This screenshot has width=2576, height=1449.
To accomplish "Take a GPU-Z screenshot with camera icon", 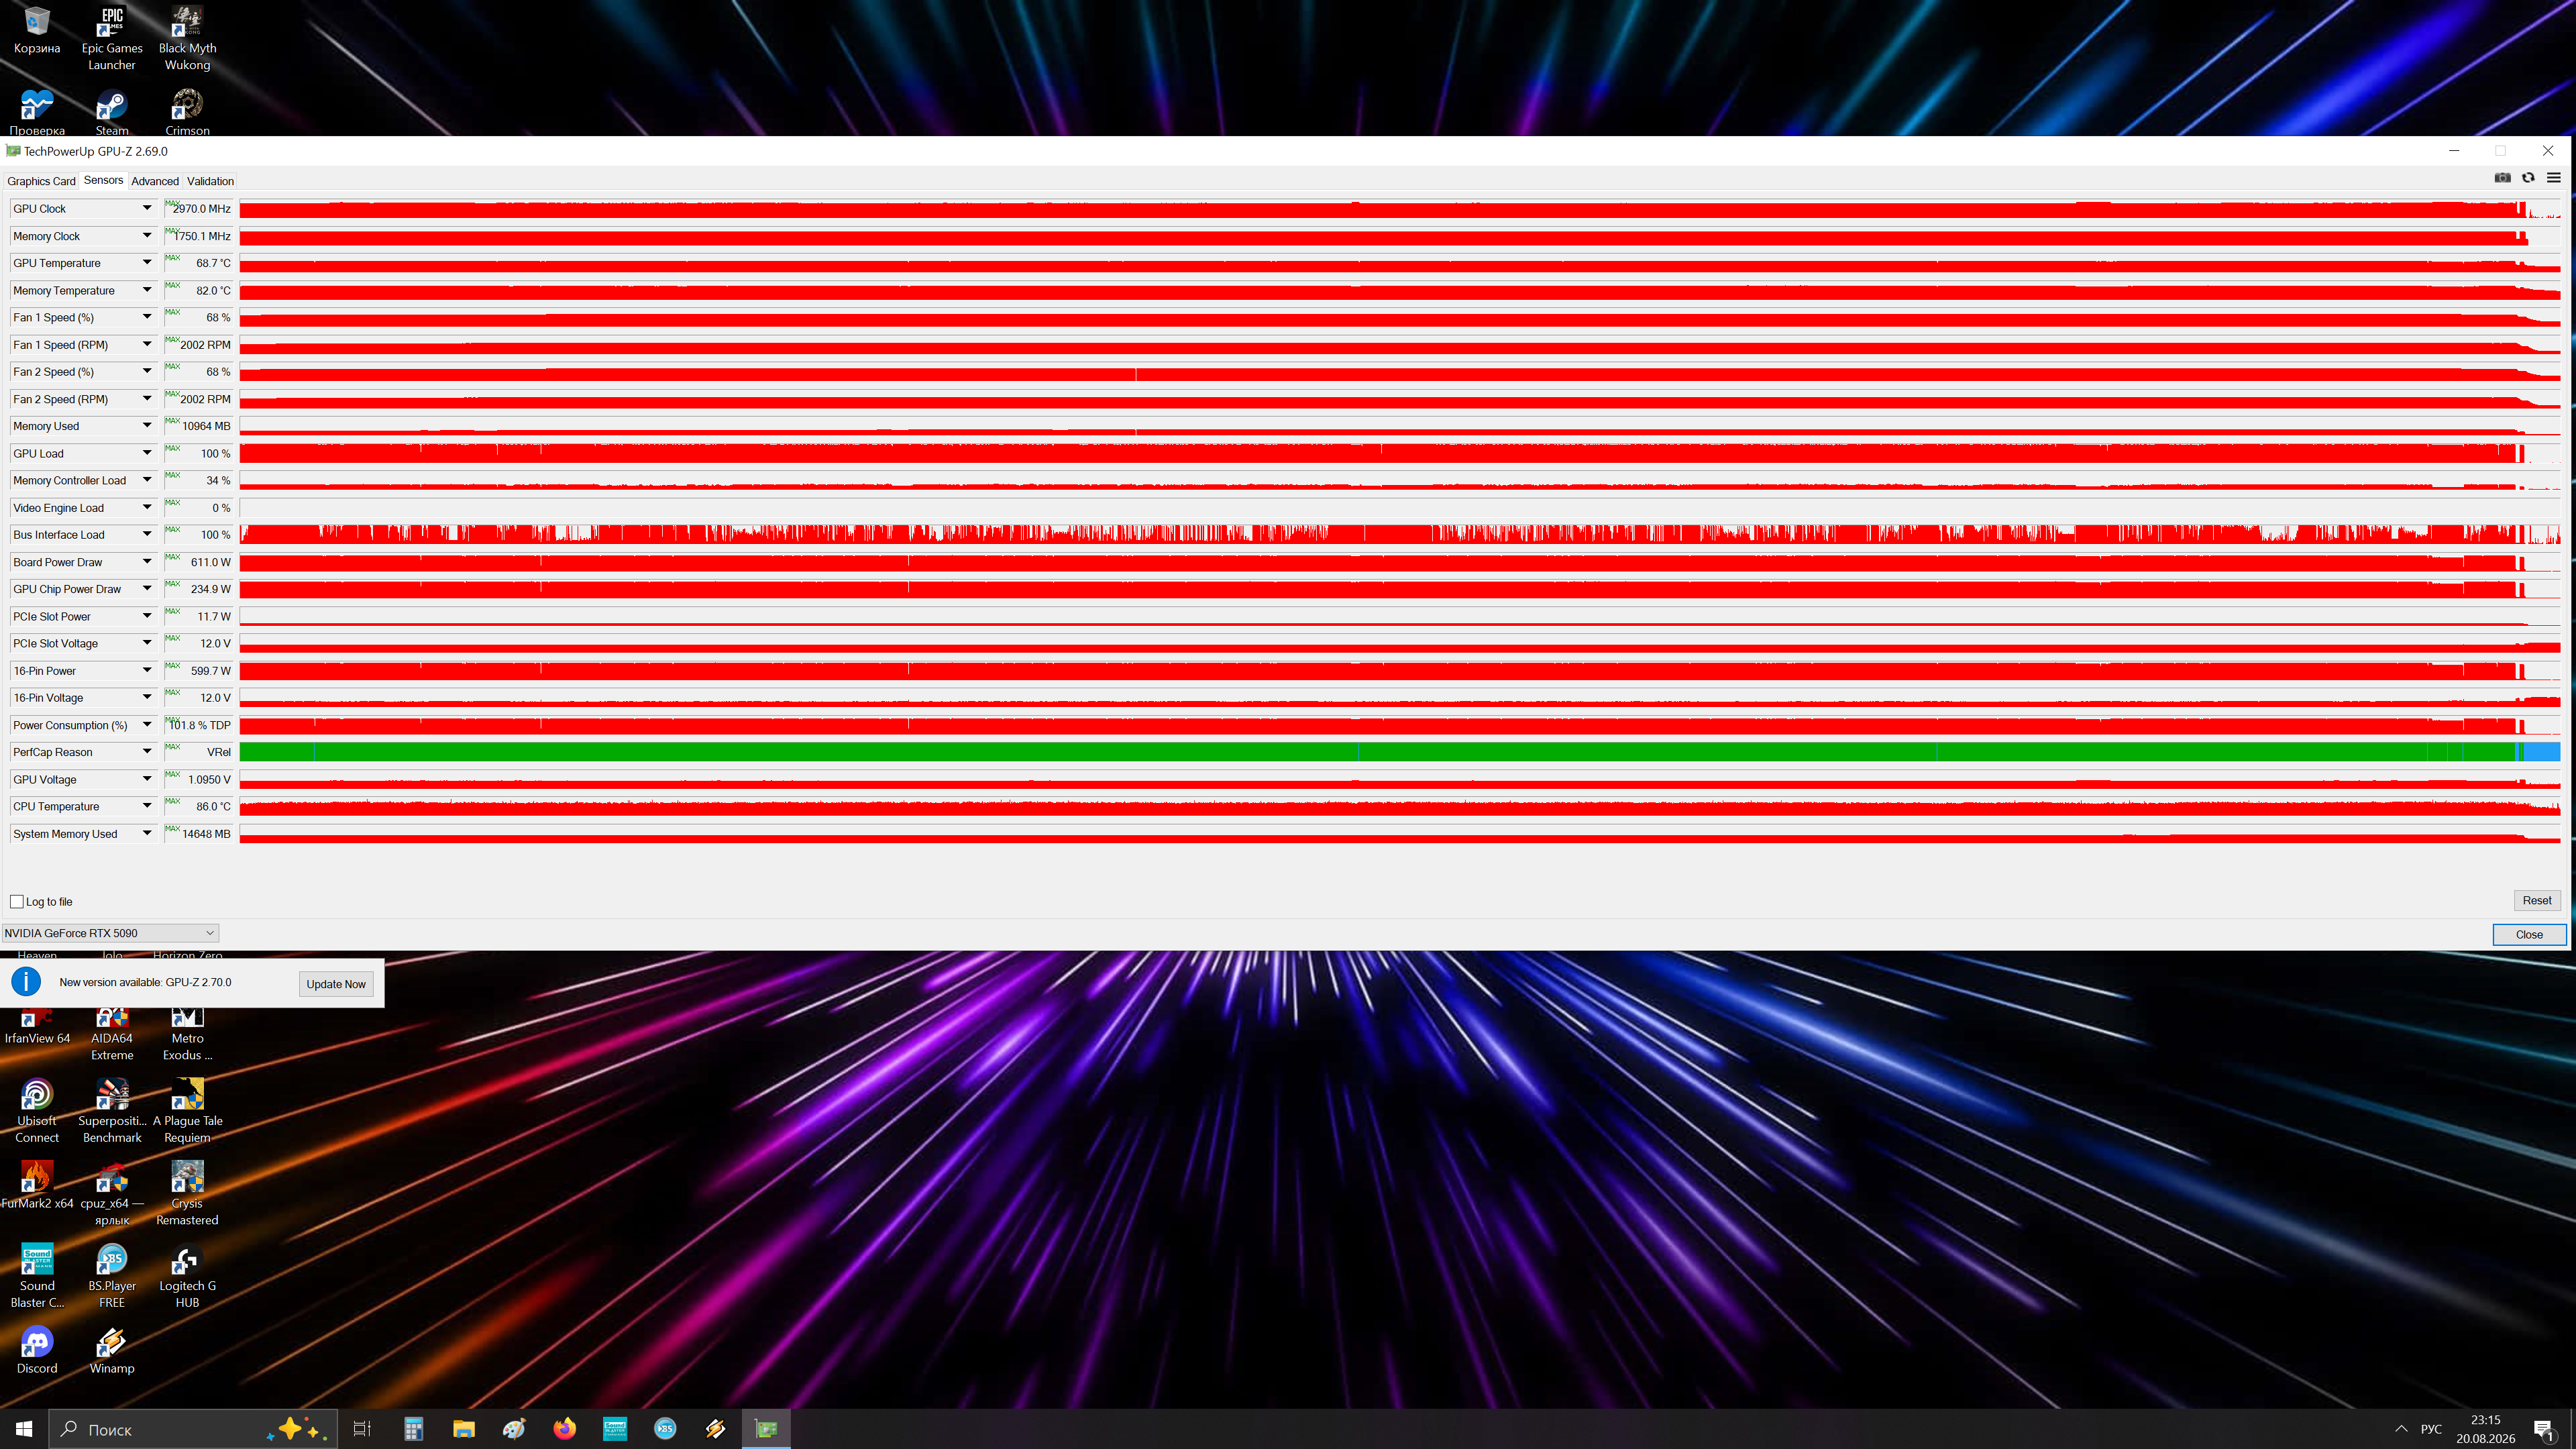I will 2502,178.
